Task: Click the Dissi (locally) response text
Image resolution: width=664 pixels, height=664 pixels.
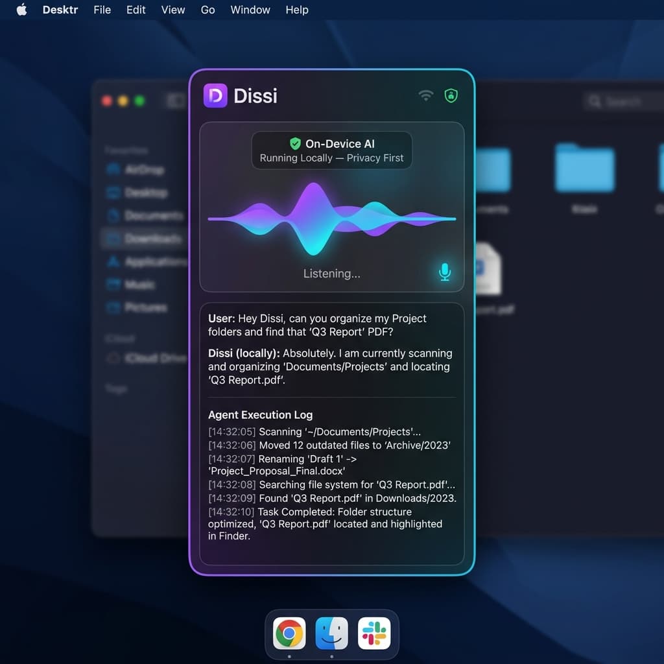Action: 330,366
